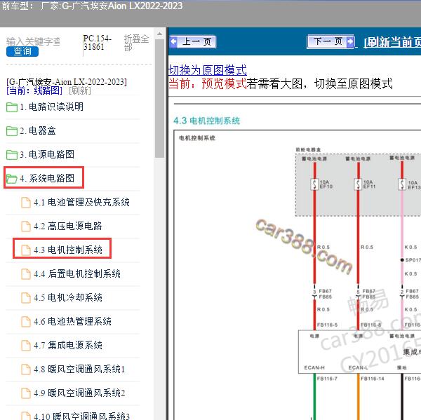Screen dimensions: 421x420
Task: Click document icon of 4.6 电池热管理系统
Action: pos(26,322)
